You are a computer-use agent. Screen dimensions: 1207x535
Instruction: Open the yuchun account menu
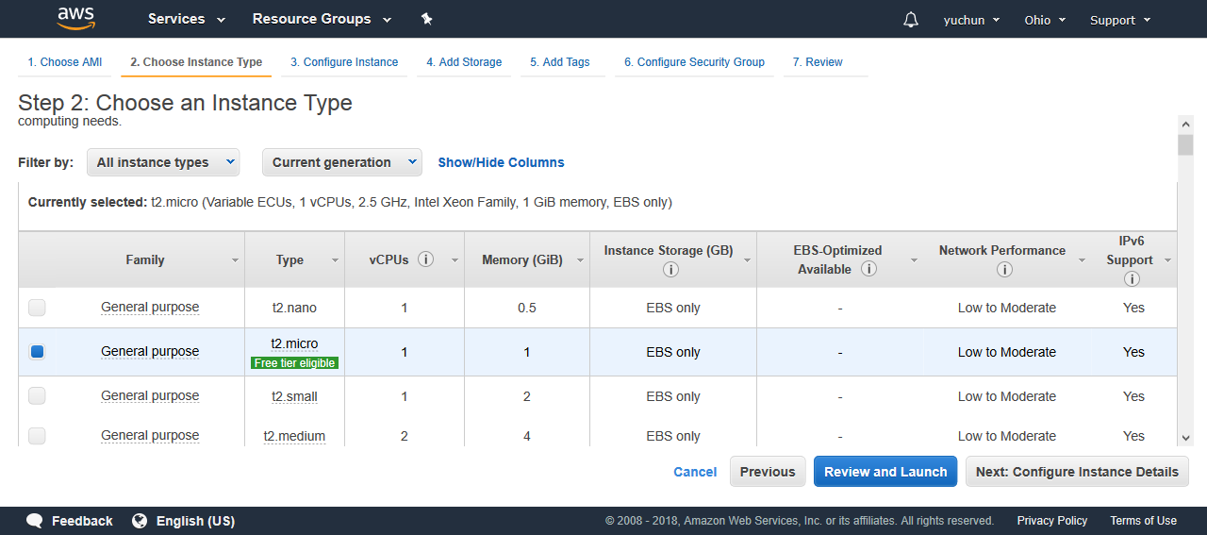coord(971,20)
